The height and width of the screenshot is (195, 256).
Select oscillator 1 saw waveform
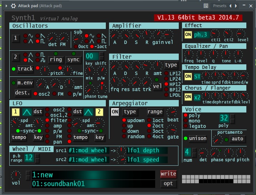click(38, 36)
